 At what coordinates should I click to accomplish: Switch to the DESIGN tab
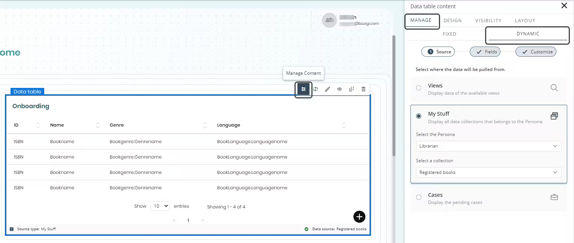point(452,21)
